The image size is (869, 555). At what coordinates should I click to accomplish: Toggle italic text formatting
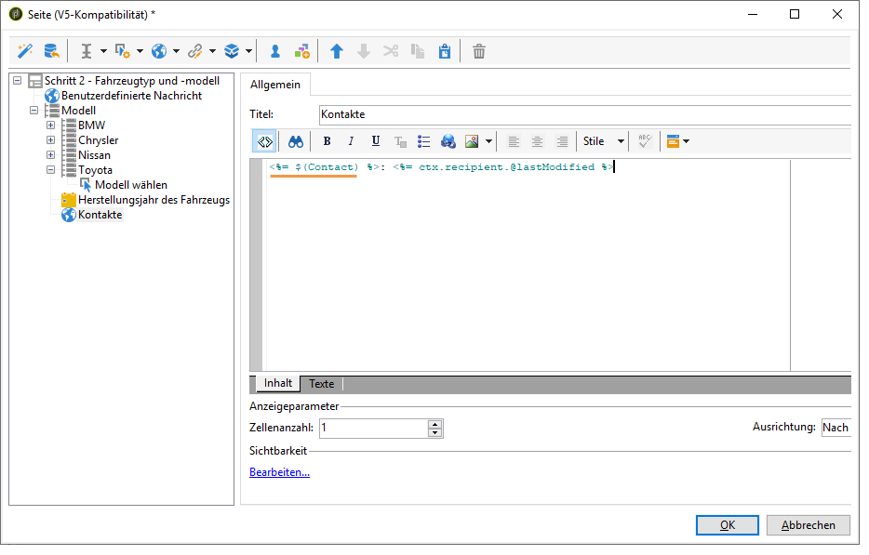tap(351, 142)
